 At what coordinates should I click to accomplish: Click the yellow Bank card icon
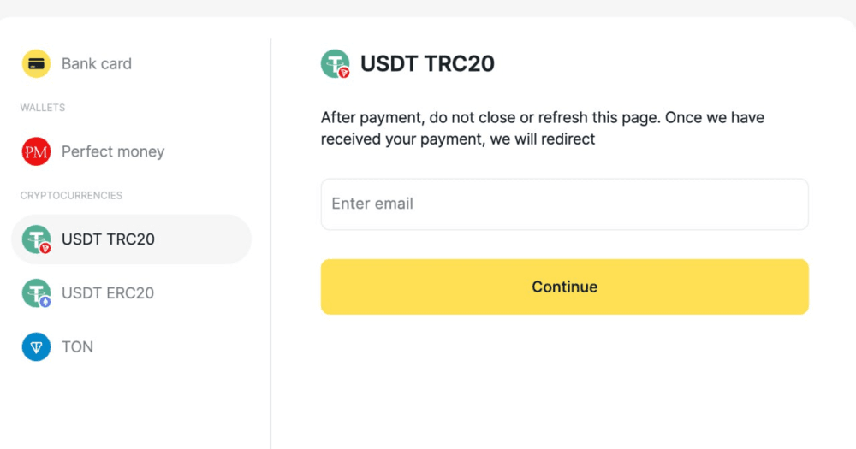pos(36,63)
